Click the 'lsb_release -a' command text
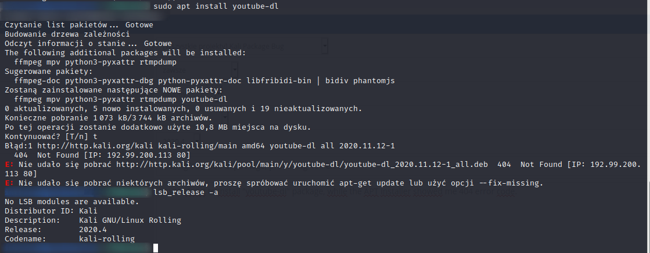 point(186,193)
